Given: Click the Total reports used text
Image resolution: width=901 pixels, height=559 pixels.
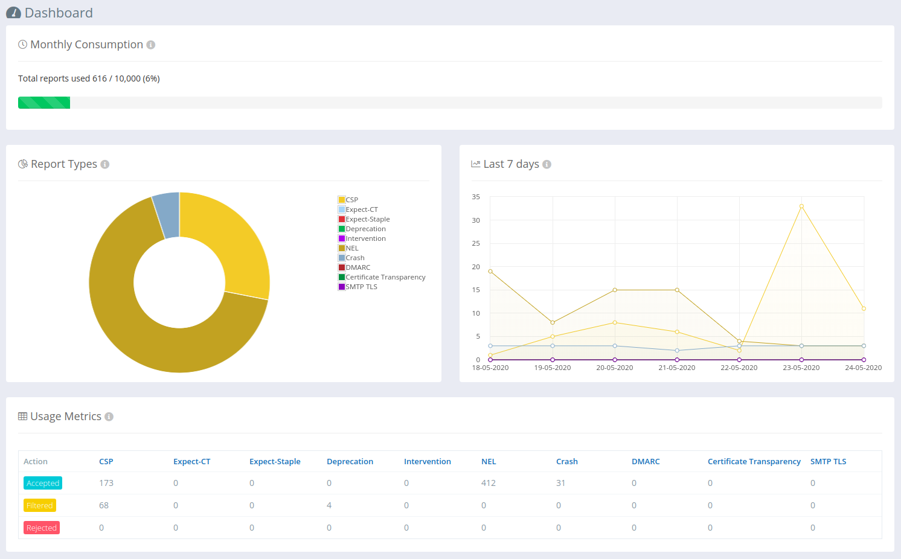Looking at the screenshot, I should [89, 78].
